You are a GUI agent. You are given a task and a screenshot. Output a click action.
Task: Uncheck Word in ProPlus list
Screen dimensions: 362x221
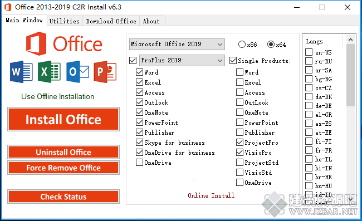tap(139, 72)
